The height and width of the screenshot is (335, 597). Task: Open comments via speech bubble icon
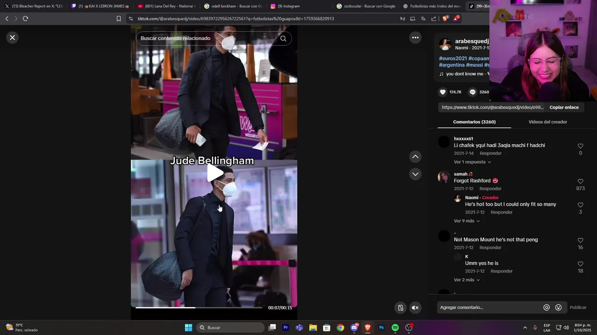point(472,92)
